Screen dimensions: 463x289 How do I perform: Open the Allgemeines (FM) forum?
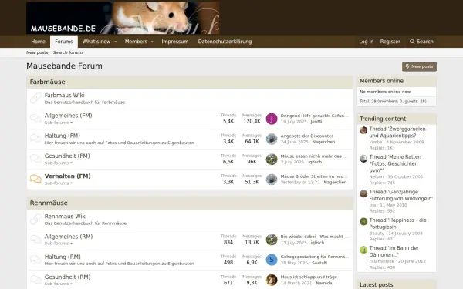(68, 116)
